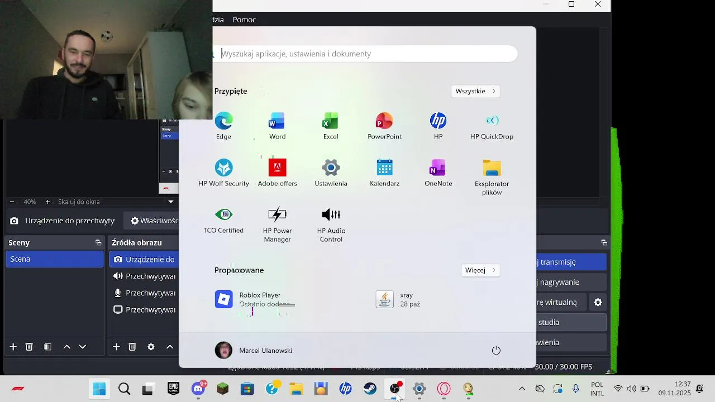This screenshot has height=402, width=715.
Task: Select the screen capture source
Action: click(144, 309)
